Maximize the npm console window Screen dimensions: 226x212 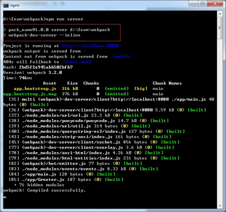click(x=203, y=3)
